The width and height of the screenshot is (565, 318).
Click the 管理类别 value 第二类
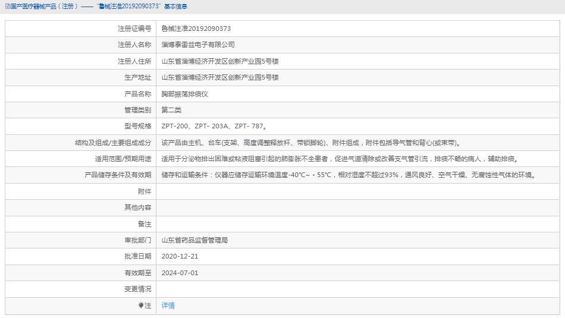(171, 110)
